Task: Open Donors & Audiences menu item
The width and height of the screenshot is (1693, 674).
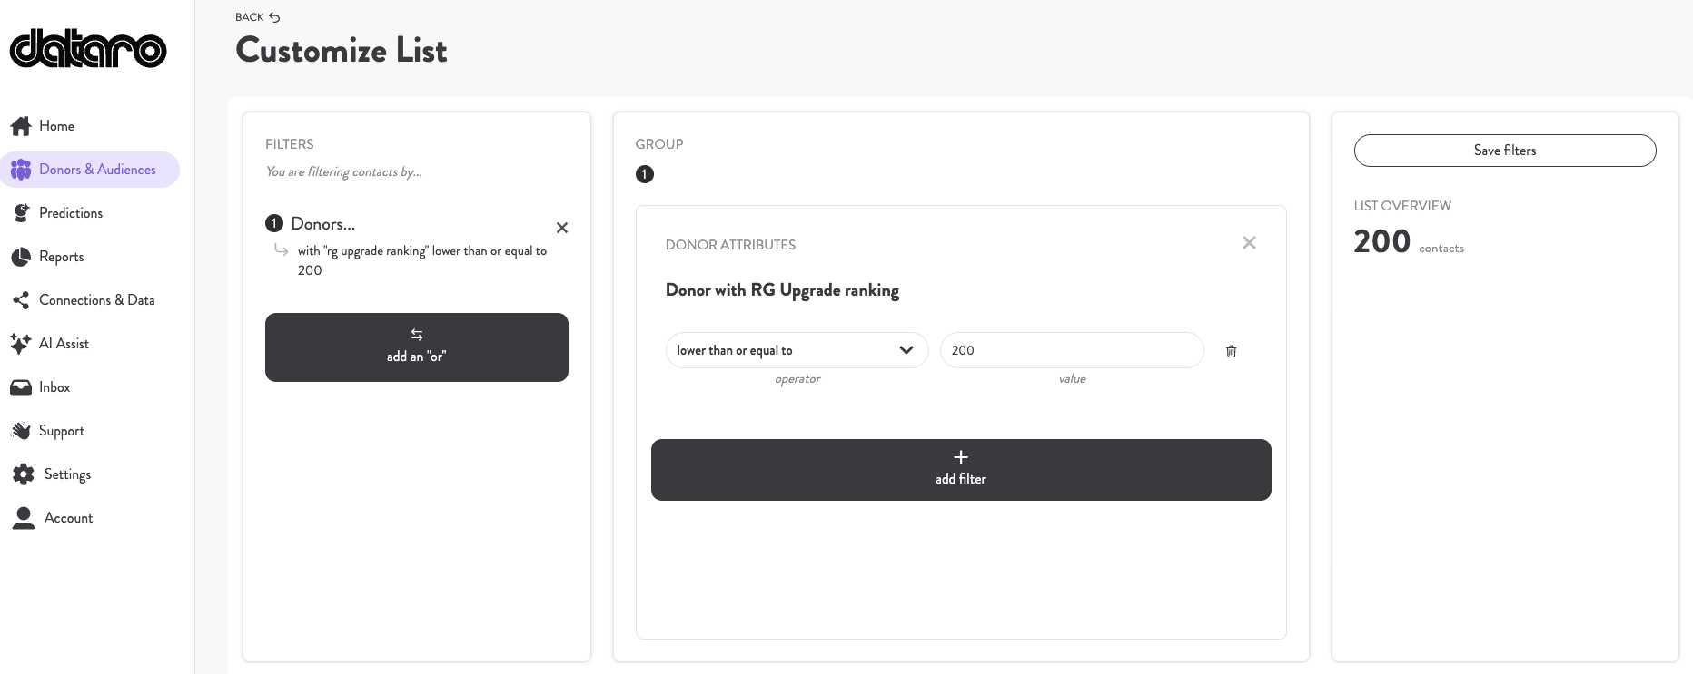Action: pyautogui.click(x=90, y=170)
